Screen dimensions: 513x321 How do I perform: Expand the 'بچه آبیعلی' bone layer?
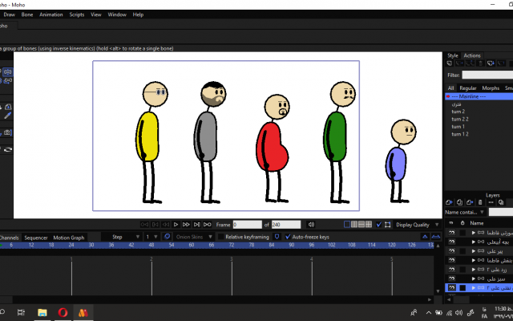(x=474, y=242)
